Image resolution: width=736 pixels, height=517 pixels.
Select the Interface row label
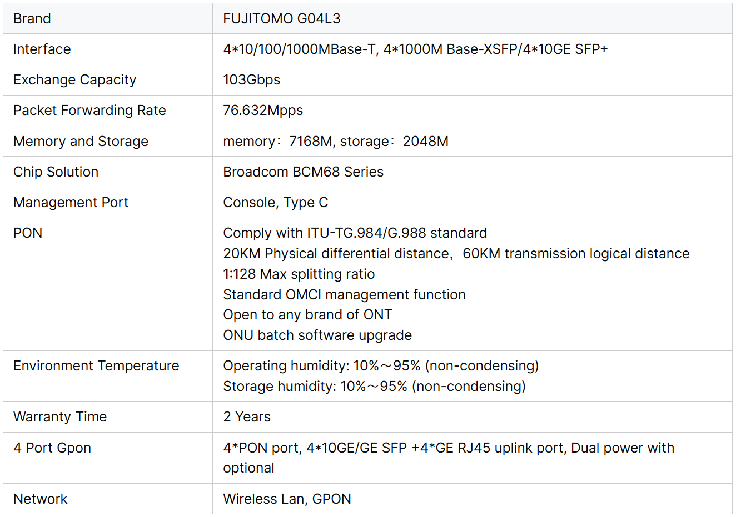(x=42, y=49)
